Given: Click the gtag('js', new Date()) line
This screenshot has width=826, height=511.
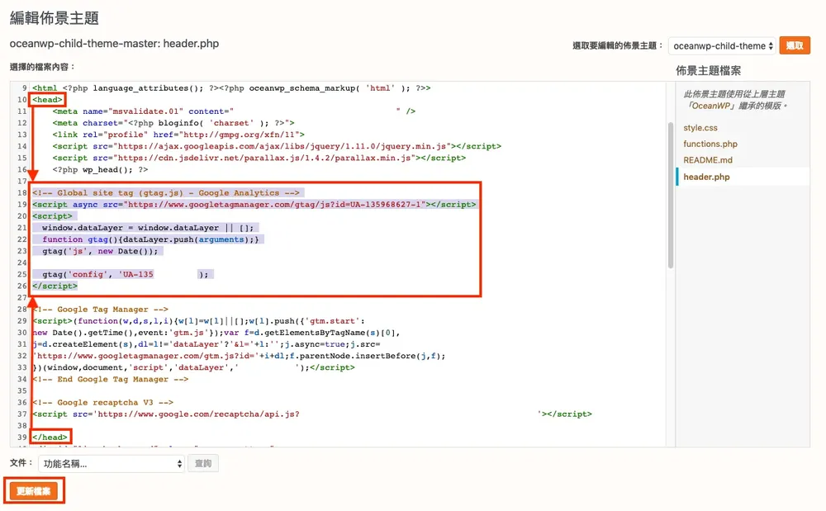Looking at the screenshot, I should coord(100,251).
